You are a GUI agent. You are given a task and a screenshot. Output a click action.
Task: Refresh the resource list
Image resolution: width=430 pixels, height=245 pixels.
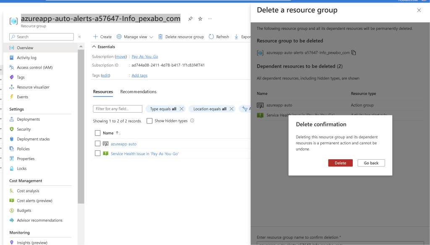219,37
